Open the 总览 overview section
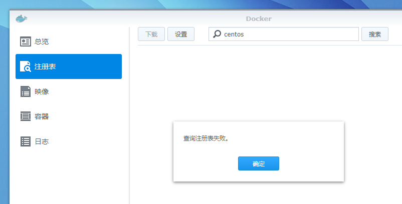 [42, 41]
